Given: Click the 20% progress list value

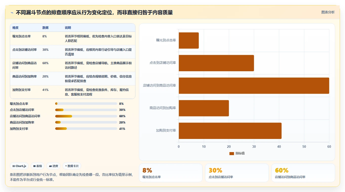Looking at the screenshot, I should [x=122, y=123].
